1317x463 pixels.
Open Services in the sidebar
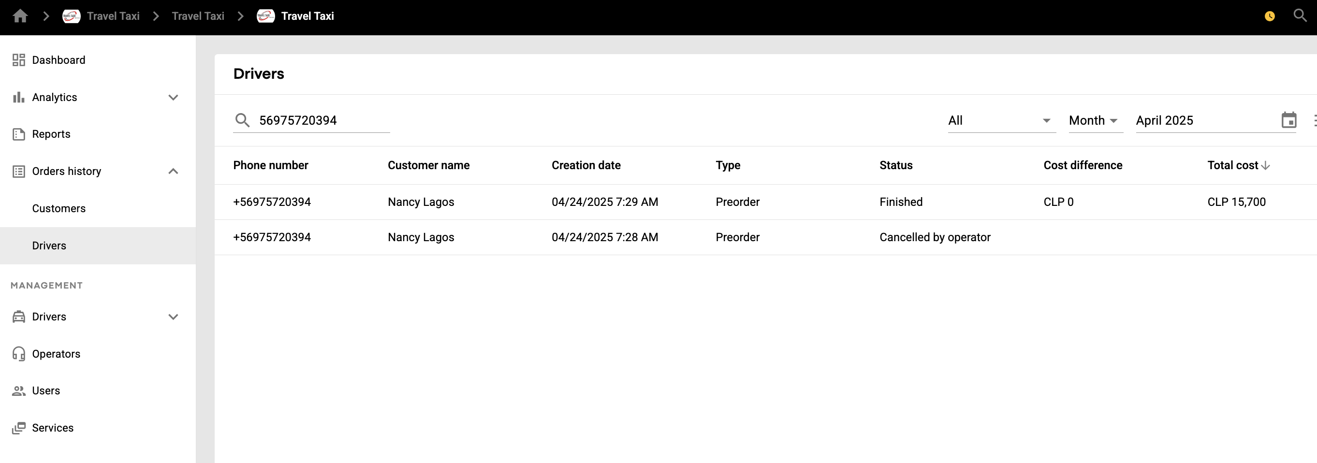click(x=98, y=428)
